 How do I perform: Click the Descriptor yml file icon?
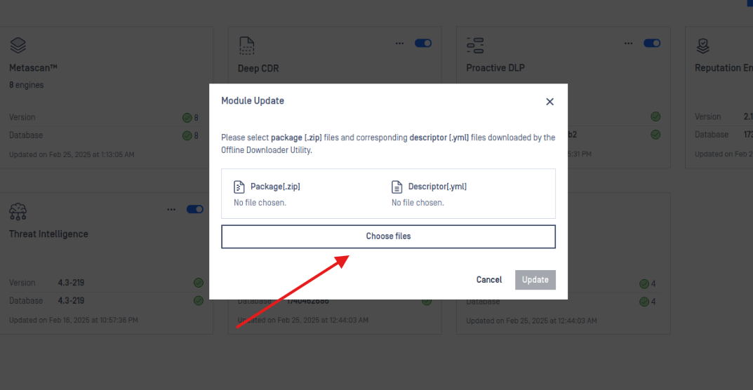[x=397, y=187]
